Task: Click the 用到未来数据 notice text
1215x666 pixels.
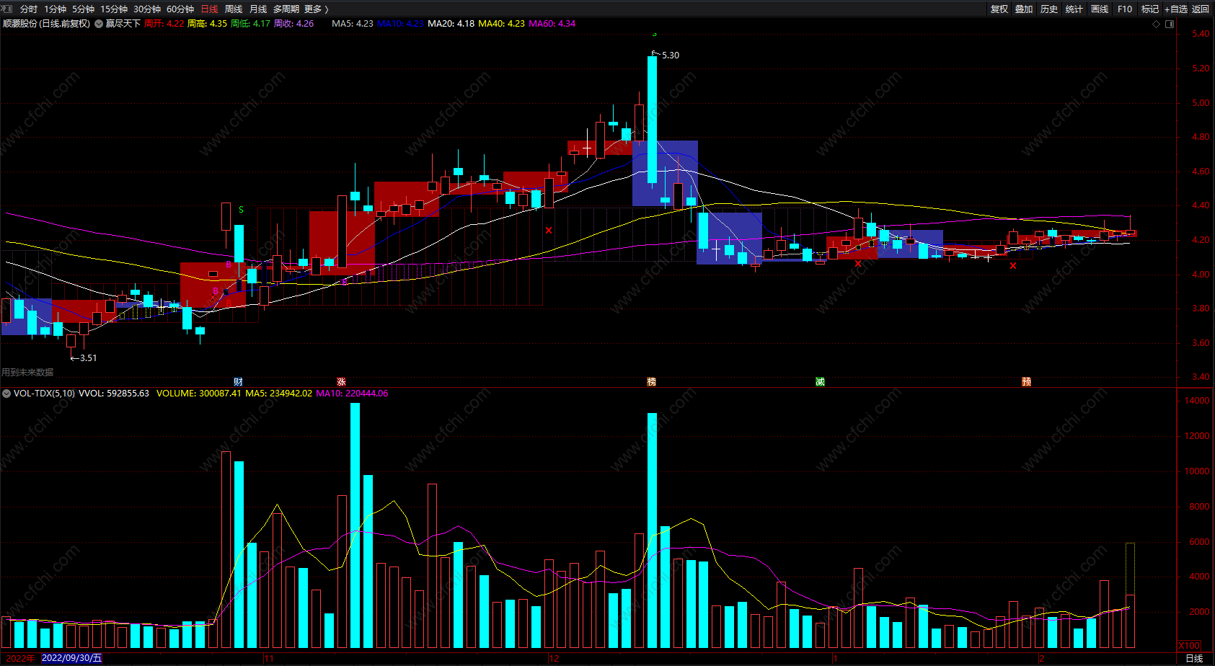Action: [x=27, y=373]
